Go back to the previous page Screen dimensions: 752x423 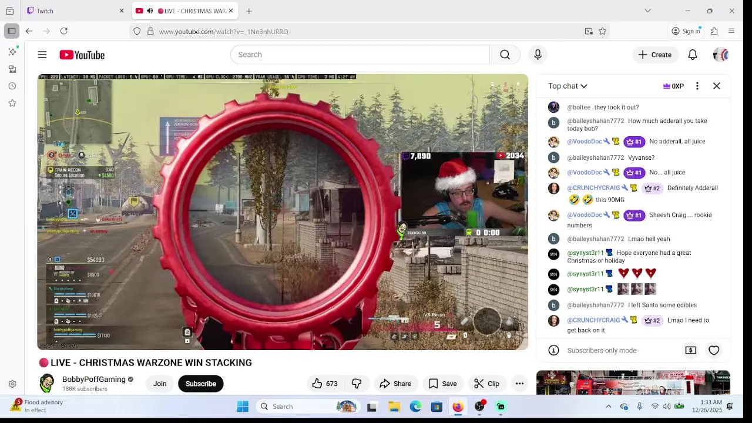[29, 31]
